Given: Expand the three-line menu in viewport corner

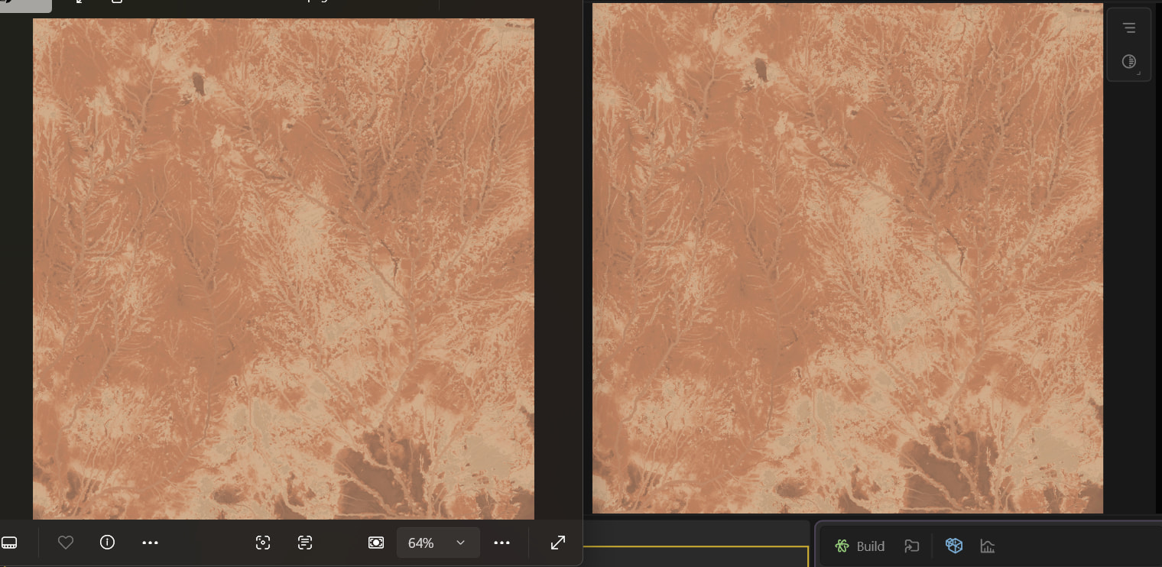Looking at the screenshot, I should pos(1129,28).
